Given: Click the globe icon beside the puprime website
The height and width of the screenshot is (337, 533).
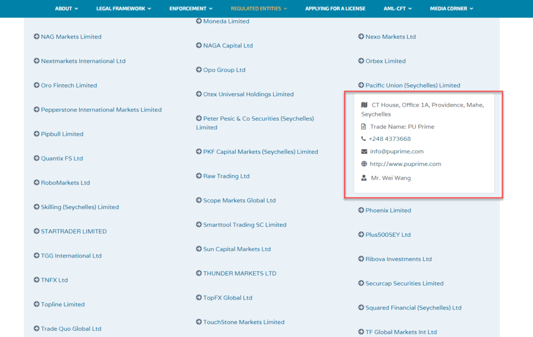Looking at the screenshot, I should (364, 164).
